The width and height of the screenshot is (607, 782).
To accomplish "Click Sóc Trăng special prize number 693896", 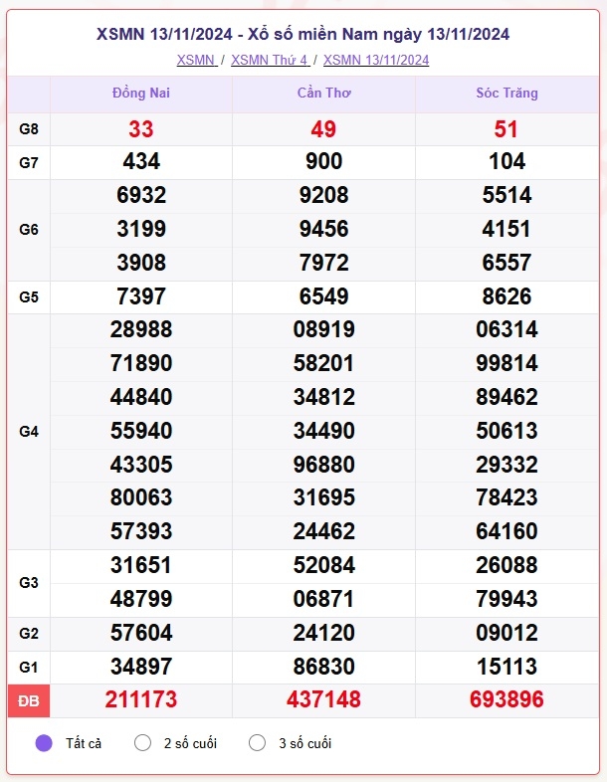I will click(x=506, y=699).
